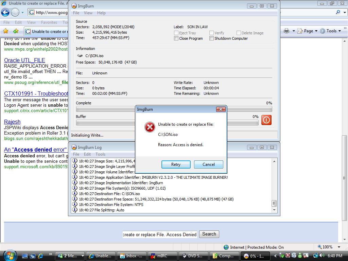348x261 pixels.
Task: Expand the search provider dropdown arrow
Action: (x=345, y=13)
